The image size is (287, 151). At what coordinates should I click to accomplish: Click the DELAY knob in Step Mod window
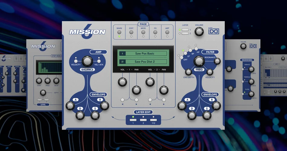pos(56,81)
